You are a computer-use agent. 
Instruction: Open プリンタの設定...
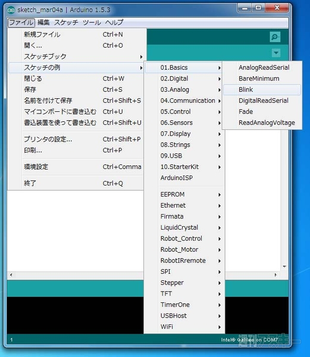(x=76, y=139)
